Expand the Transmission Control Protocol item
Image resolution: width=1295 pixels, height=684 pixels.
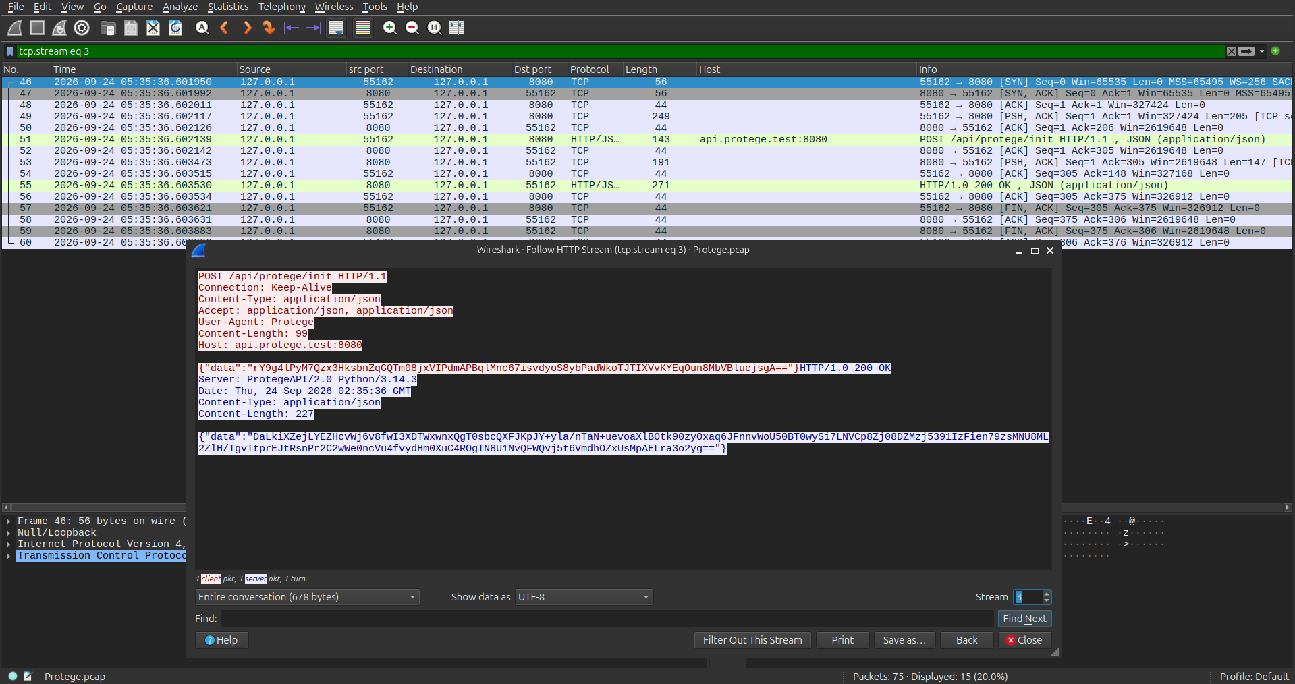pyautogui.click(x=8, y=556)
